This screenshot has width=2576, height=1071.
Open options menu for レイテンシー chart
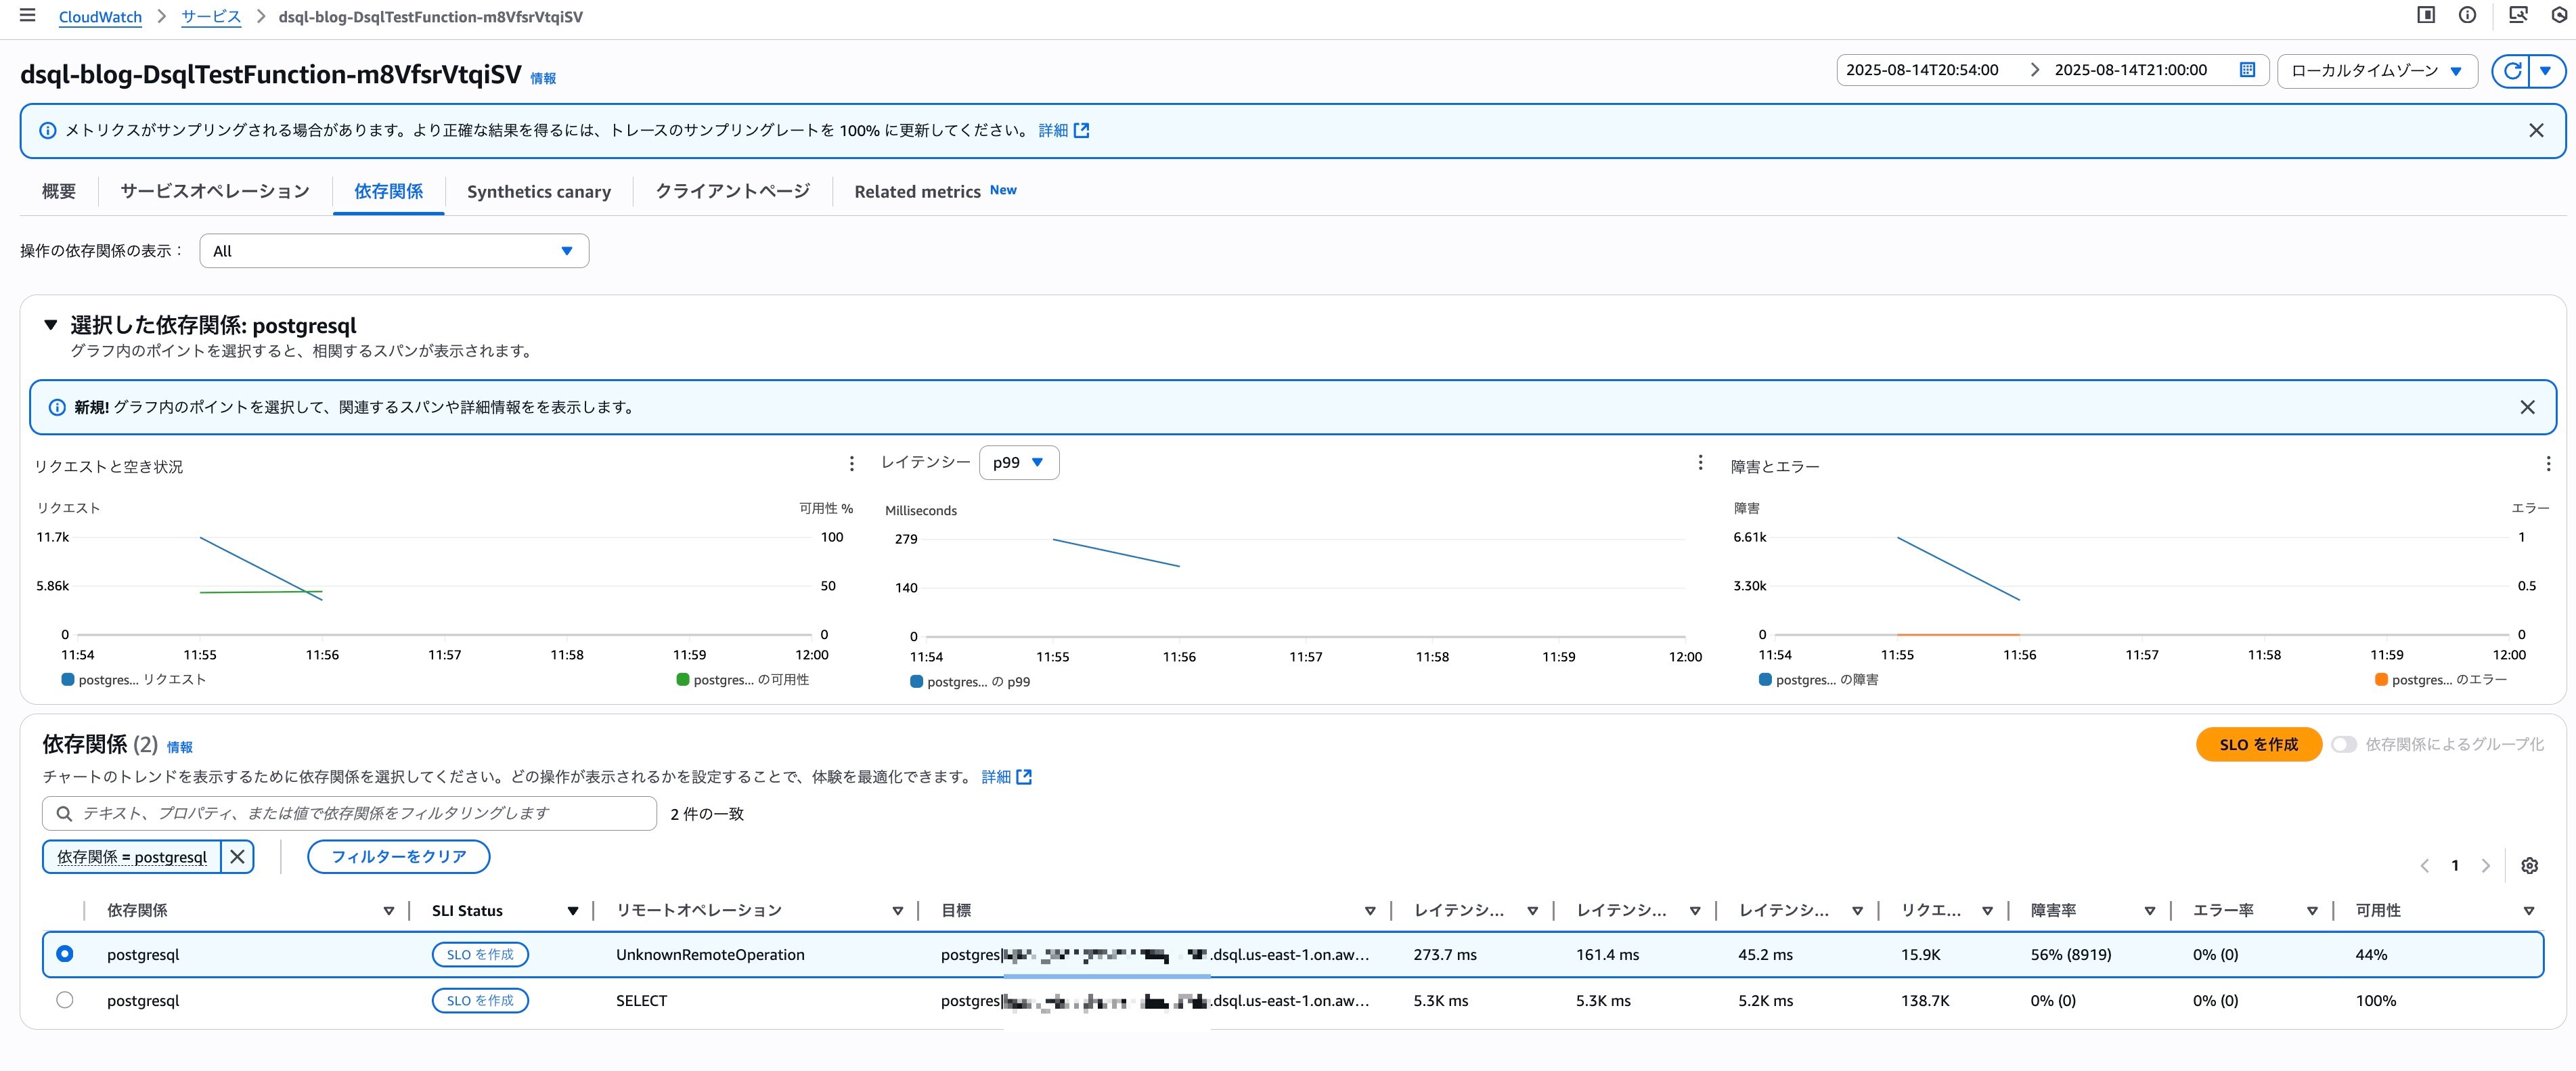point(1700,463)
